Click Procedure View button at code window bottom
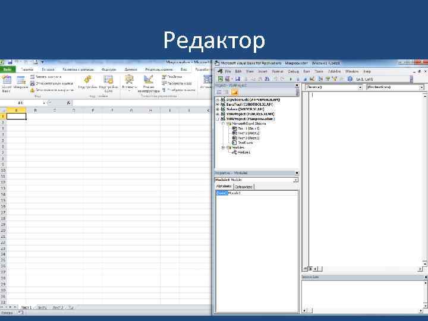The height and width of the screenshot is (321, 428). coord(305,269)
